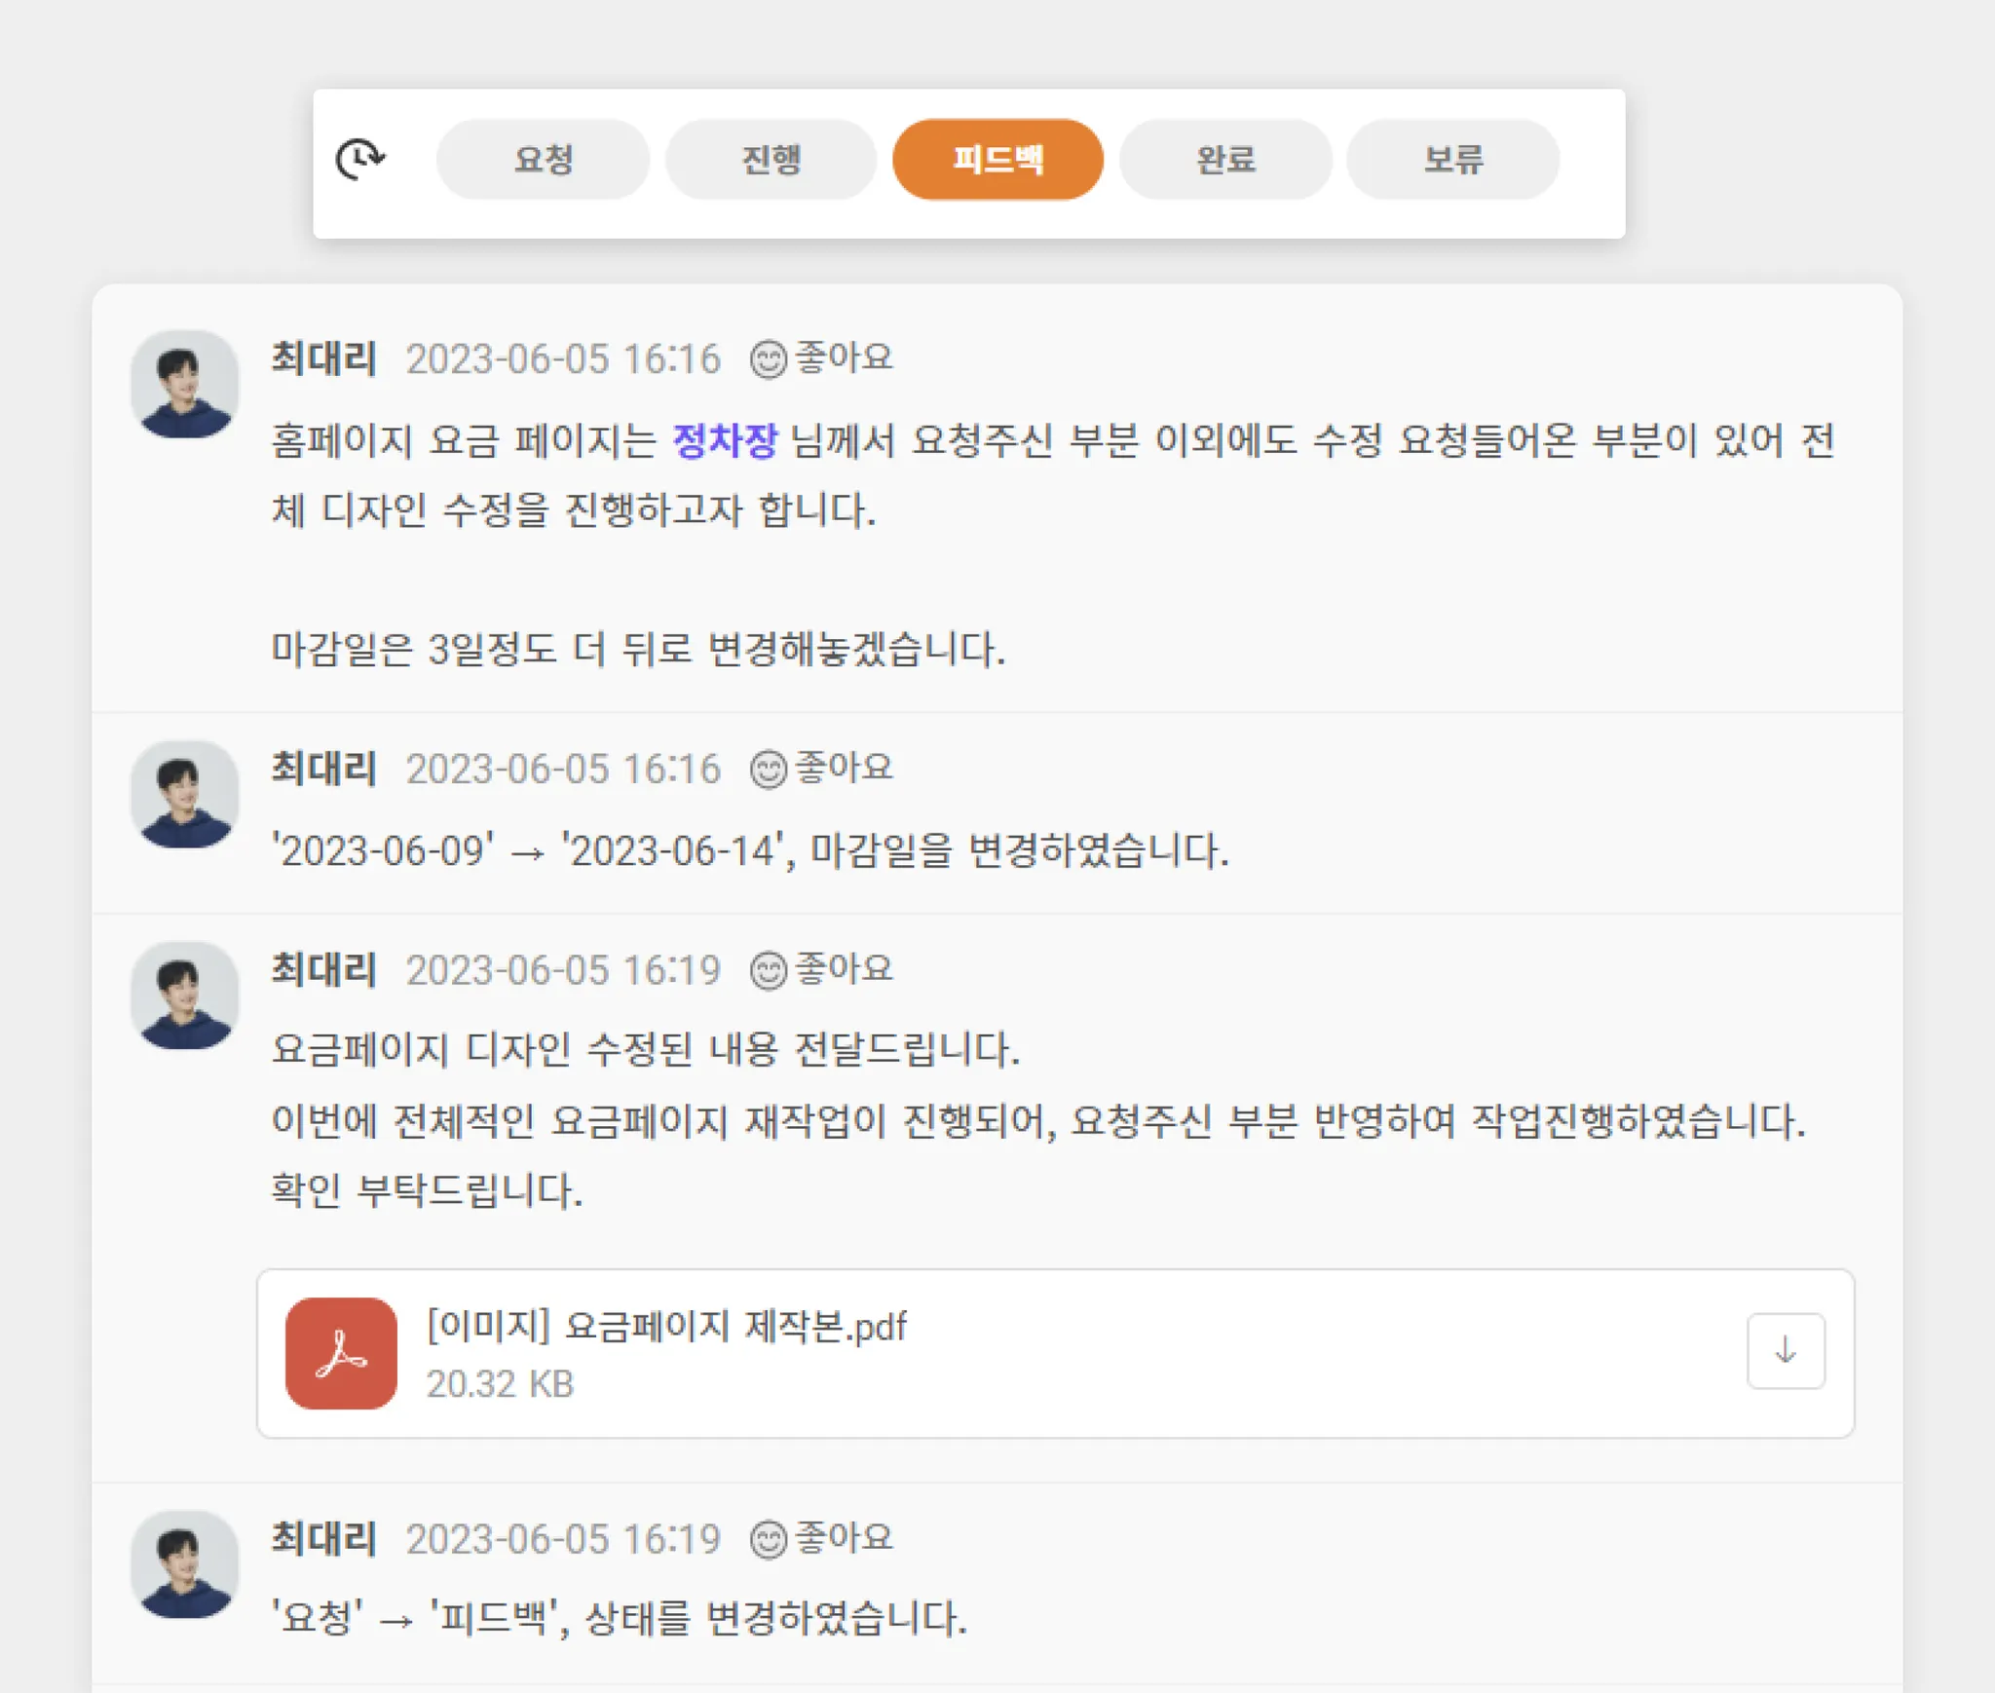Click the active 피드백 status button
The height and width of the screenshot is (1693, 1995).
click(997, 160)
